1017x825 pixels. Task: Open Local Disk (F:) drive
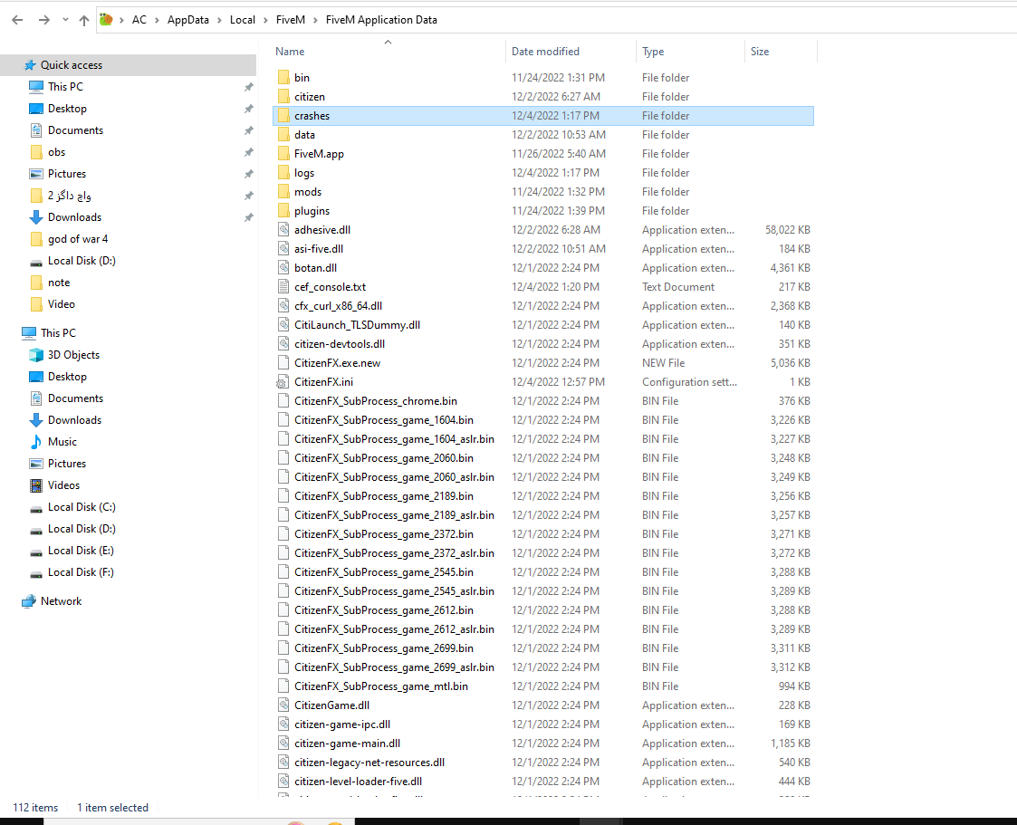pos(82,572)
